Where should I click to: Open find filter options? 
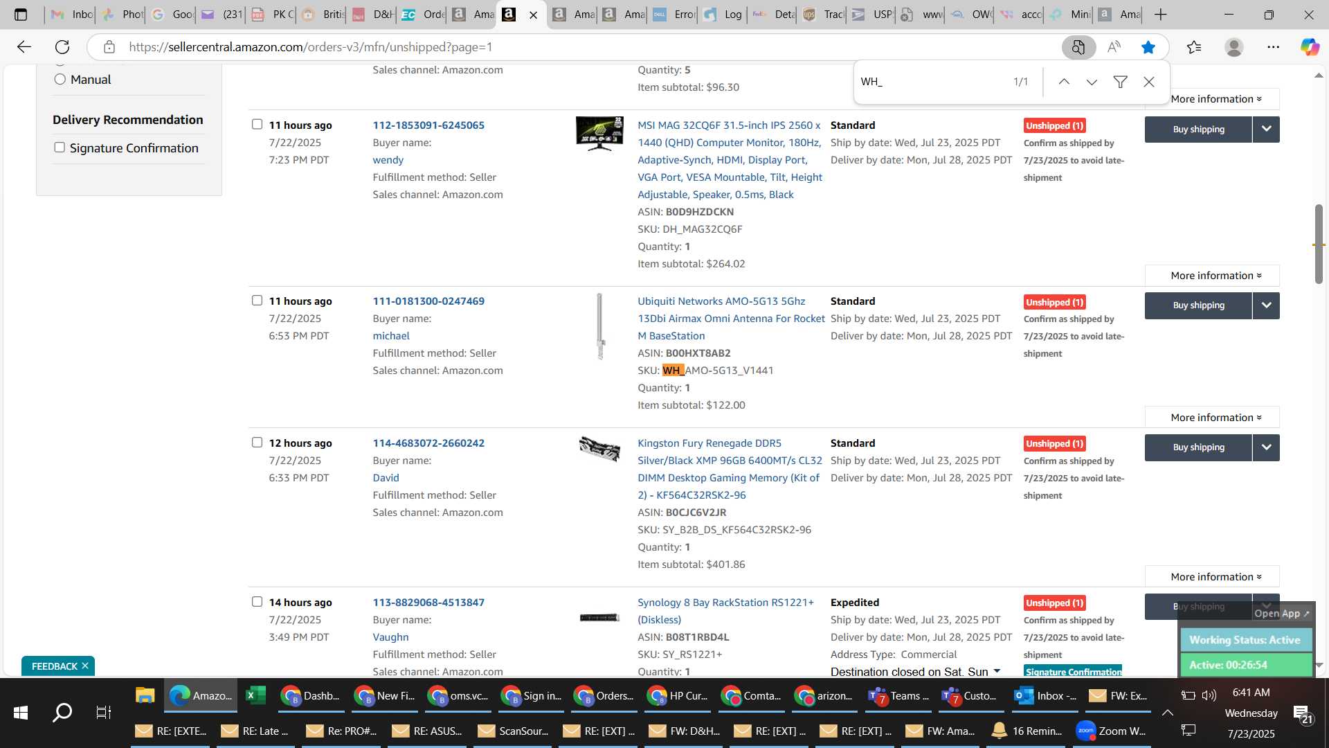1120,82
